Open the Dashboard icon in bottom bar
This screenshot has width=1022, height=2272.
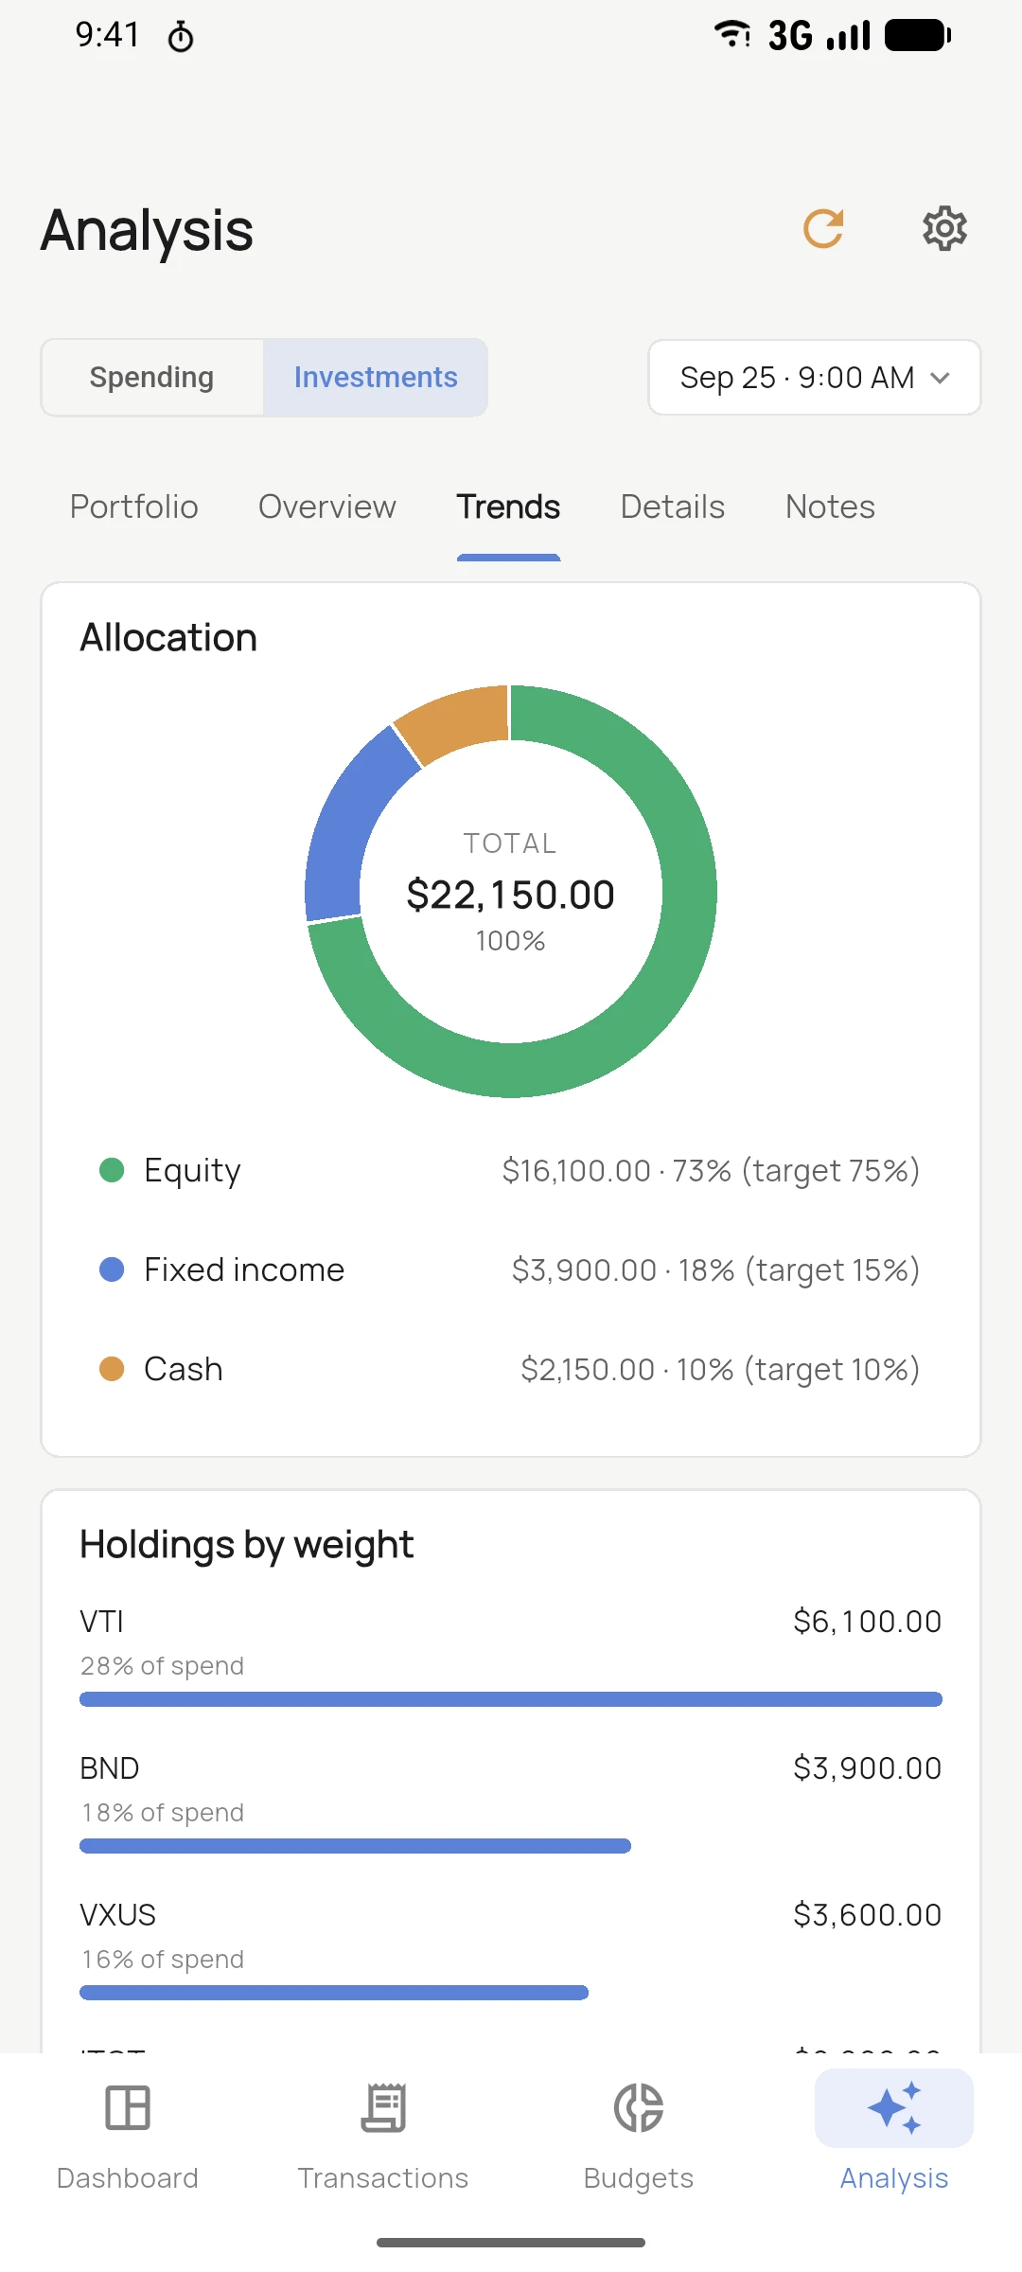[128, 2107]
